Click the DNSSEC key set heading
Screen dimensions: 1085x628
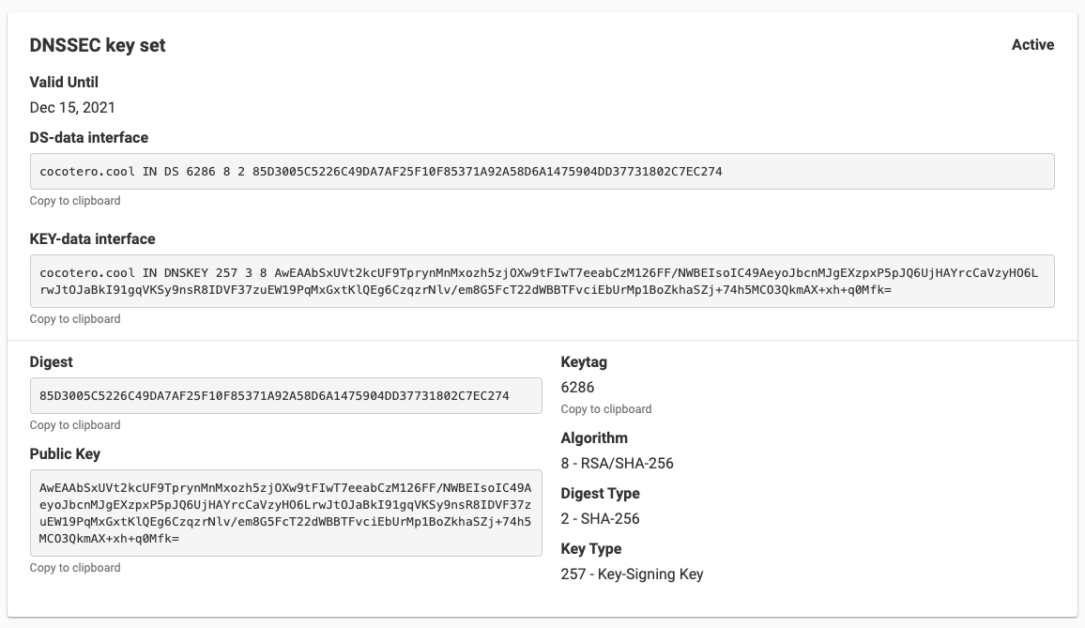click(98, 44)
